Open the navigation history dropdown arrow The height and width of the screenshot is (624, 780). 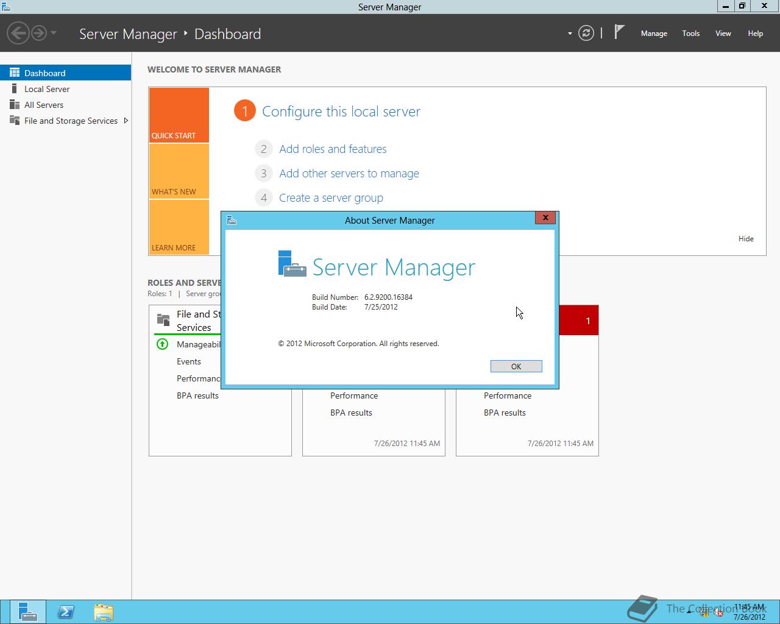(x=54, y=33)
